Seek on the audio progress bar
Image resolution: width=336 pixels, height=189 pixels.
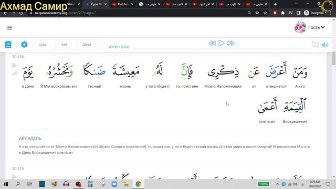pos(221,49)
